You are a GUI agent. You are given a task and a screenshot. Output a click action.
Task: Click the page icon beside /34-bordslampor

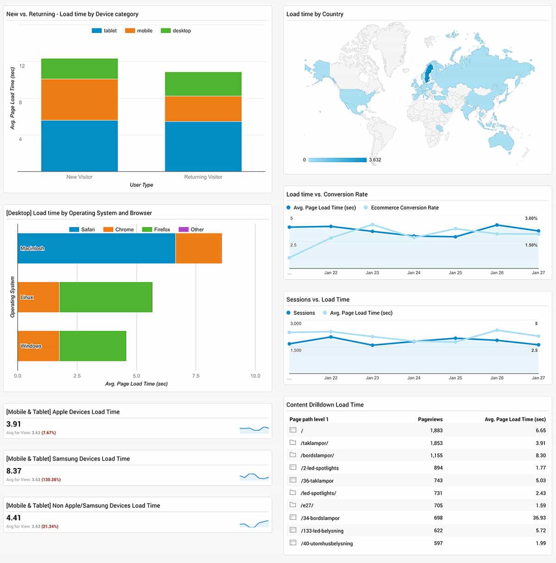pos(293,518)
